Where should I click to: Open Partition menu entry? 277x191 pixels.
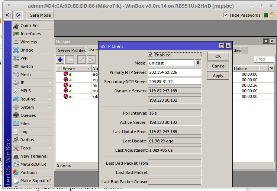coord(33,172)
